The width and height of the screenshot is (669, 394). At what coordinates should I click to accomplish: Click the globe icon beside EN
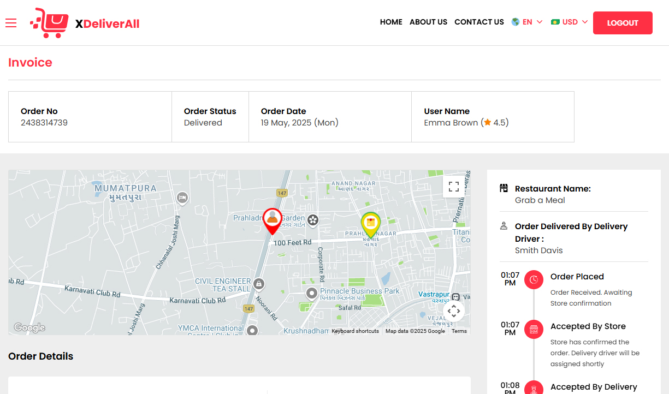[516, 22]
